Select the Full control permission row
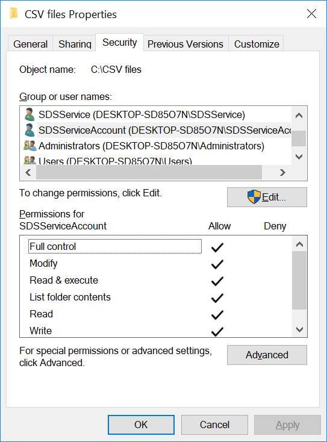The width and height of the screenshot is (327, 442). [x=115, y=246]
